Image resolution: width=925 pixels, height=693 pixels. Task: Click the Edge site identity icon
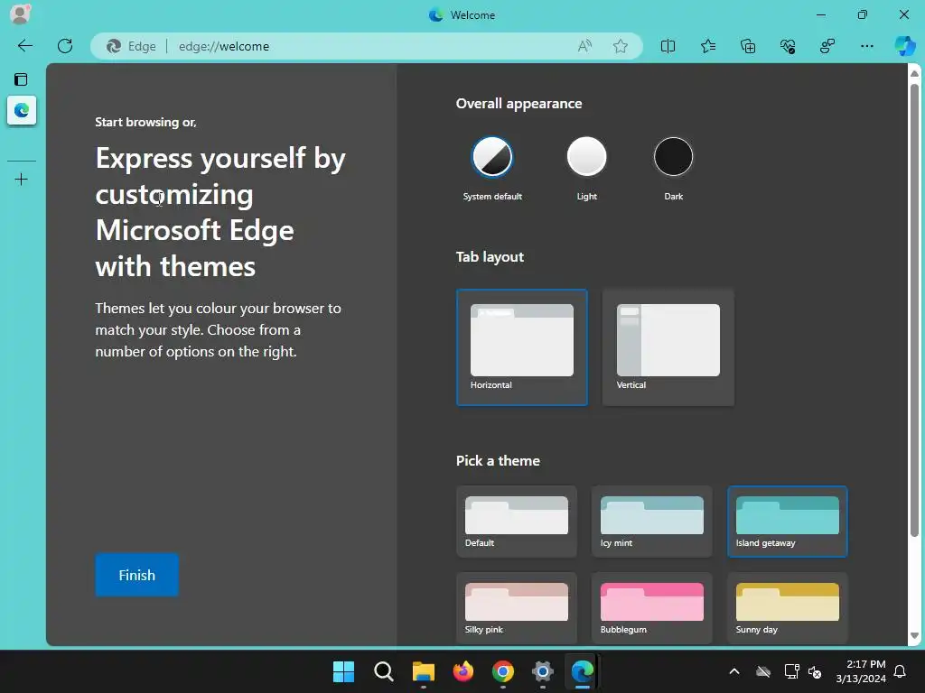pyautogui.click(x=131, y=46)
